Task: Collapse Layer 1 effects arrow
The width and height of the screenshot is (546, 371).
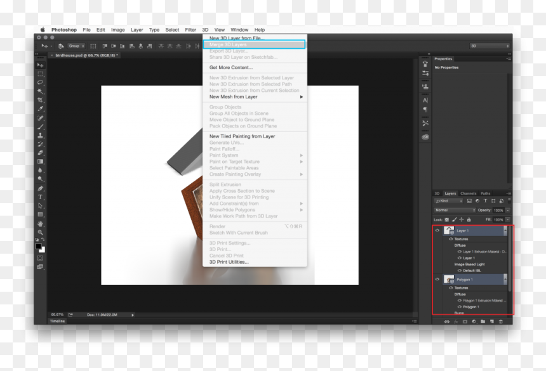Action: (x=505, y=230)
